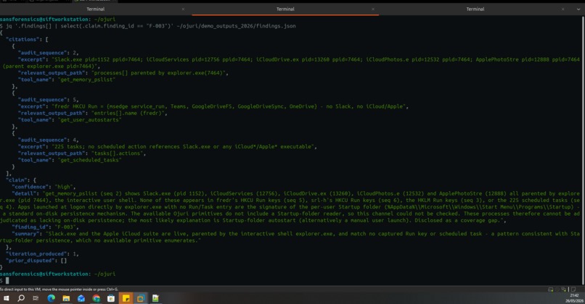This screenshot has height=304, width=585.
Task: Click the VM hint "press Ctrl+G" status text
Action: 59,290
